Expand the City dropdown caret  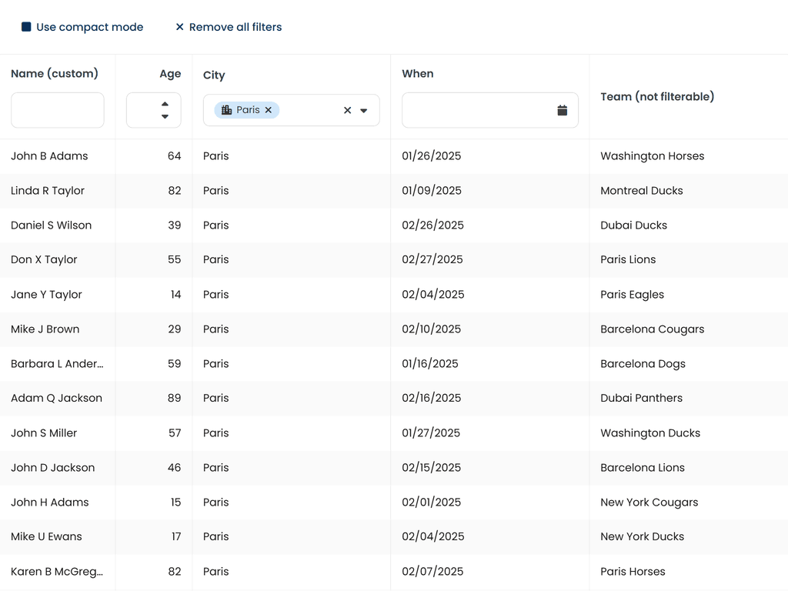[364, 110]
